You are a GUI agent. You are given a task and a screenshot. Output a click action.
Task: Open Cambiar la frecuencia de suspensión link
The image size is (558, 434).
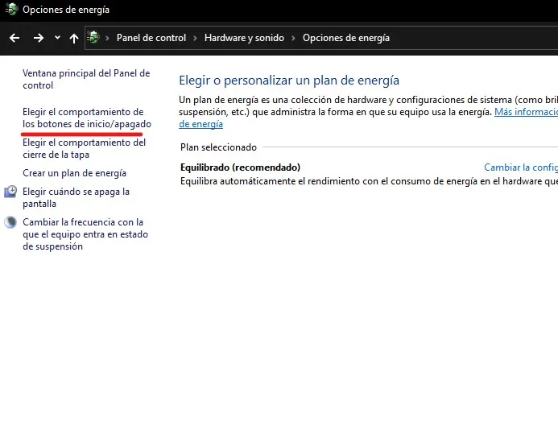85,234
